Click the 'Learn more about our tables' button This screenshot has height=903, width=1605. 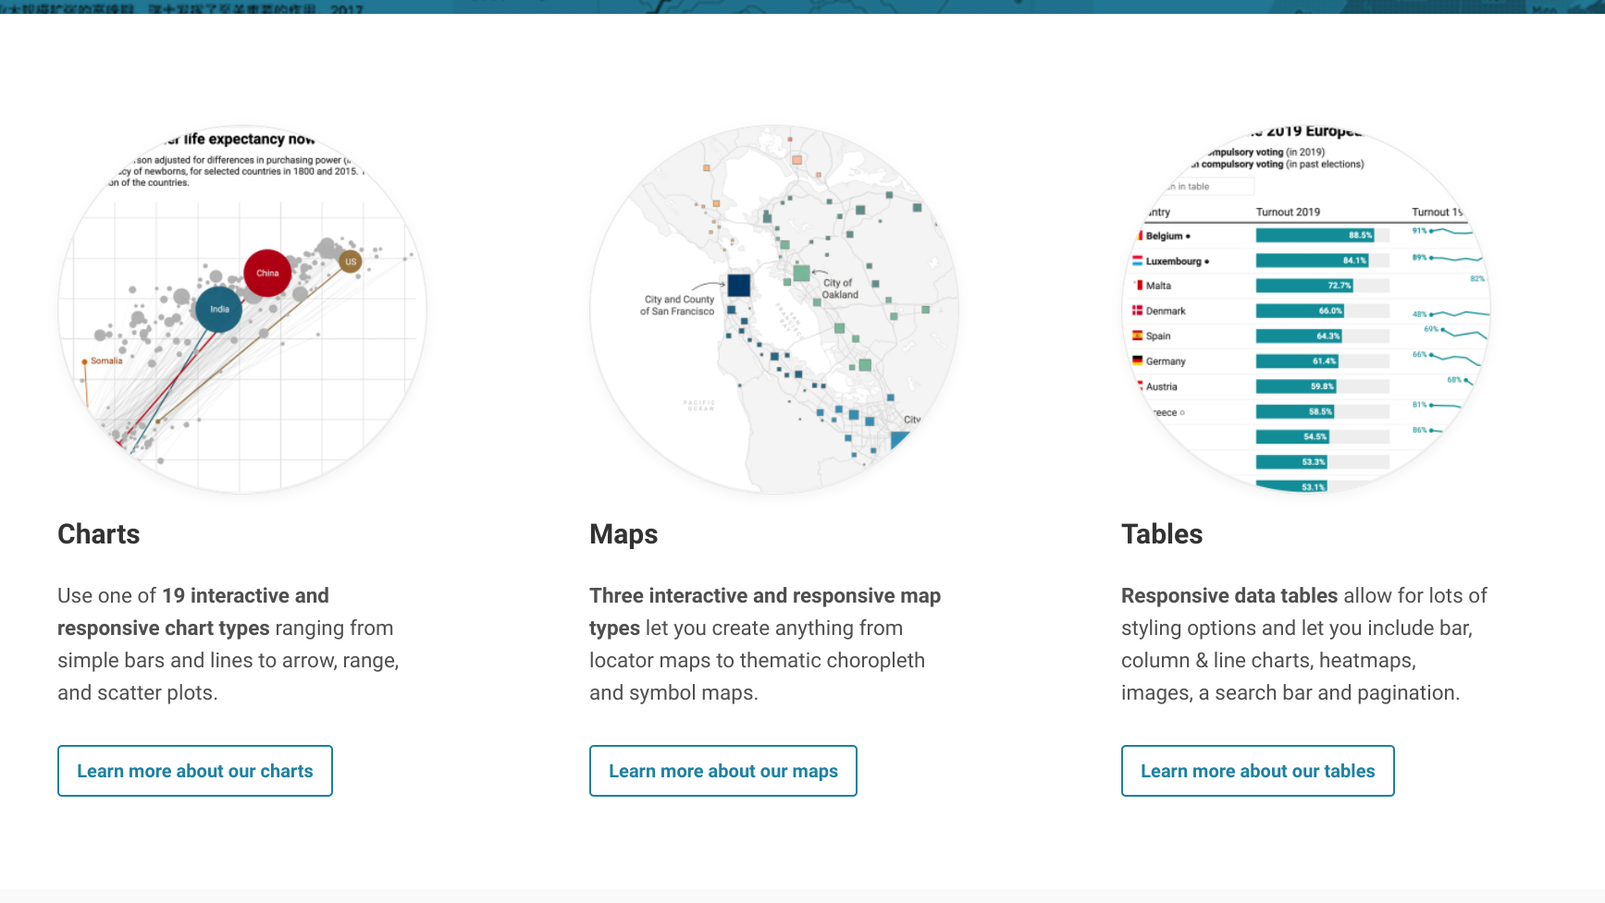tap(1257, 770)
